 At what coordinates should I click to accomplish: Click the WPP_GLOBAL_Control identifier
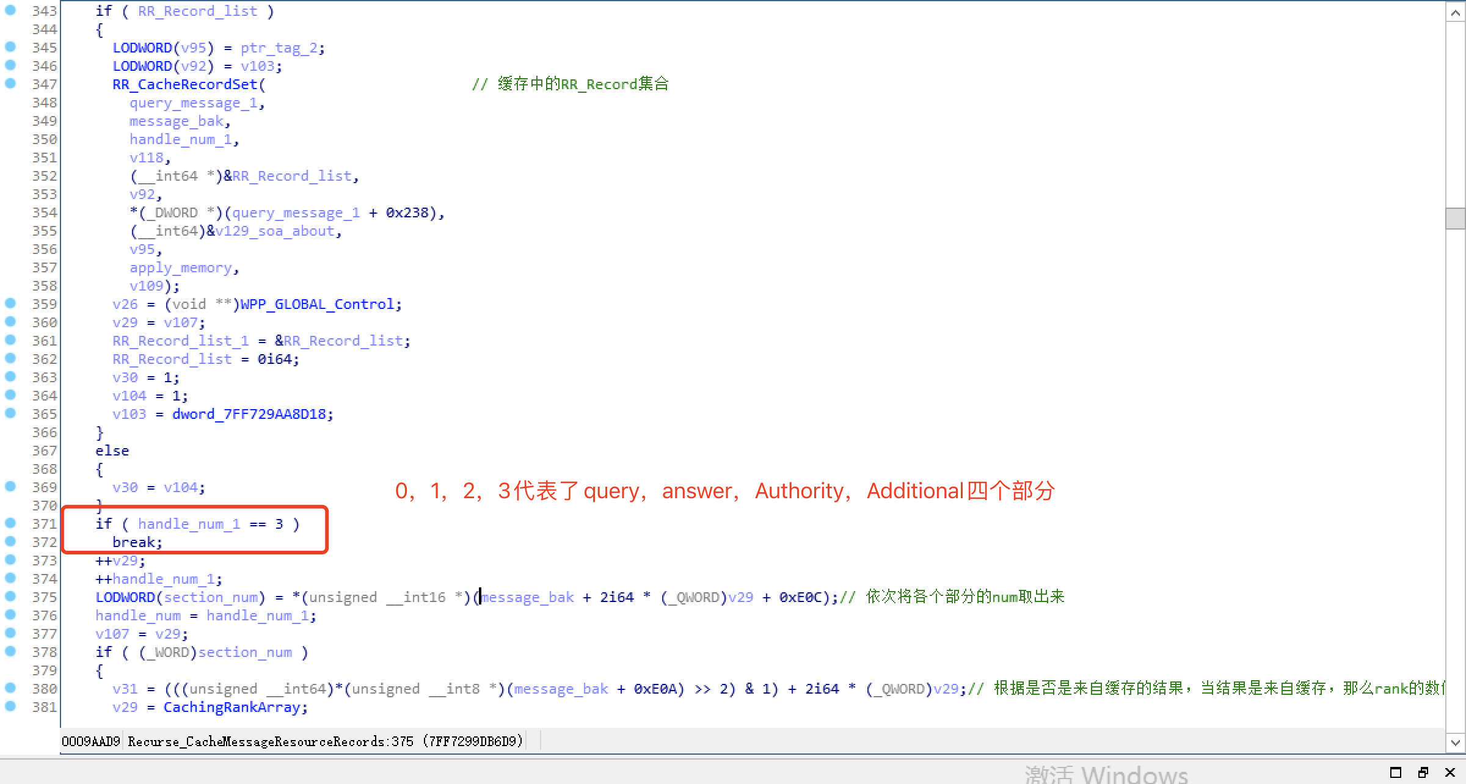click(x=317, y=304)
